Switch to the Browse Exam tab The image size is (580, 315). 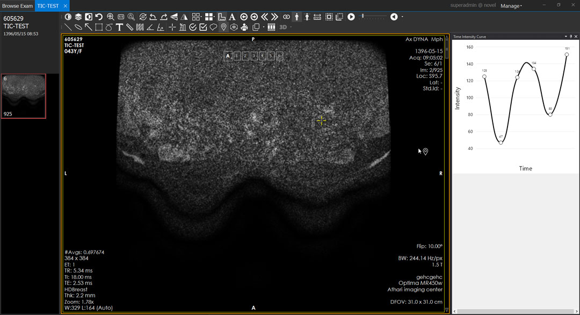tap(18, 5)
